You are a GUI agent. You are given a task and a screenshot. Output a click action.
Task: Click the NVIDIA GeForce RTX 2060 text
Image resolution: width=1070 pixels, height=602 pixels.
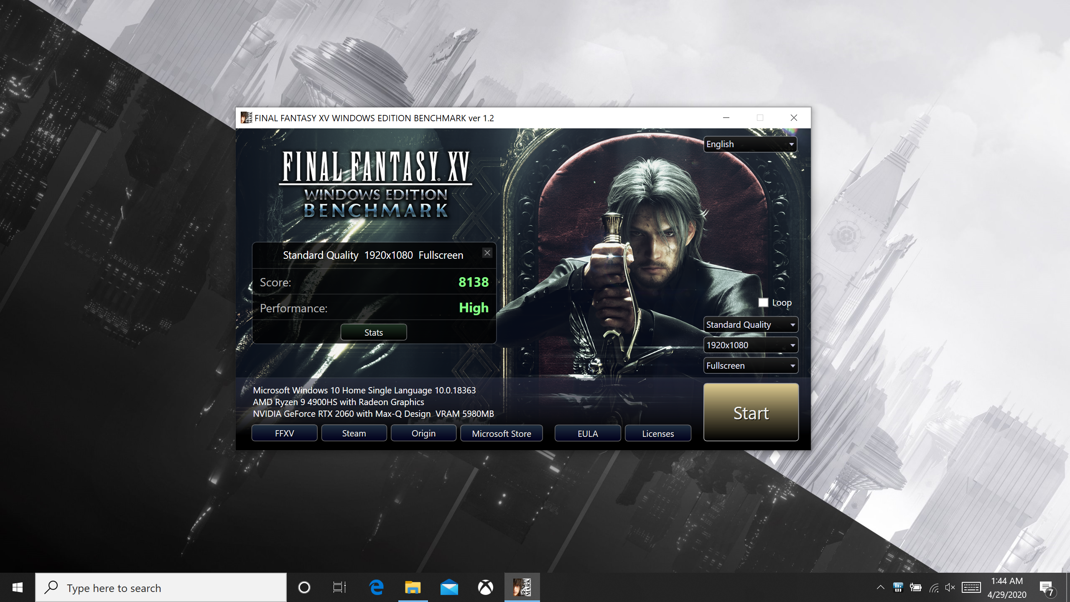pos(373,413)
